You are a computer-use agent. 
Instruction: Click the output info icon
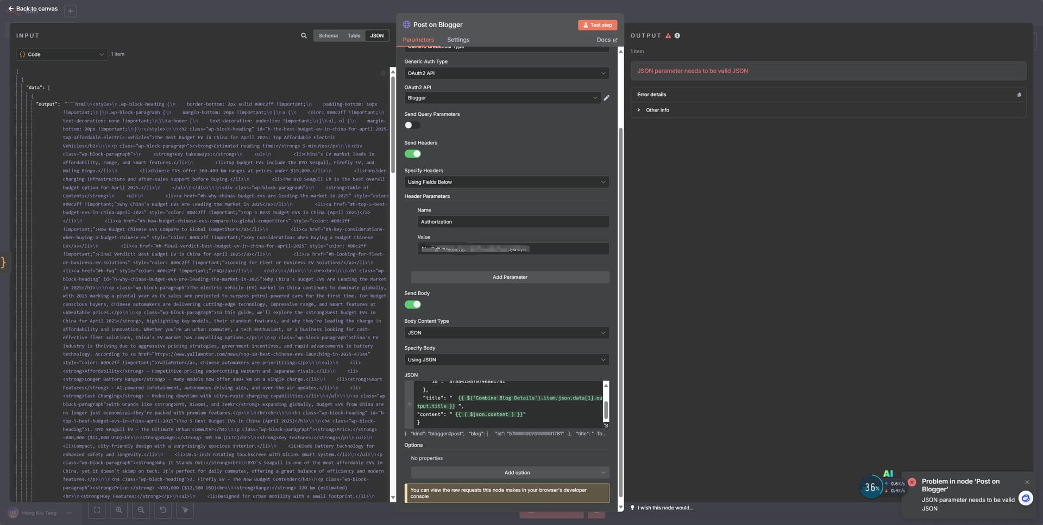coord(677,36)
